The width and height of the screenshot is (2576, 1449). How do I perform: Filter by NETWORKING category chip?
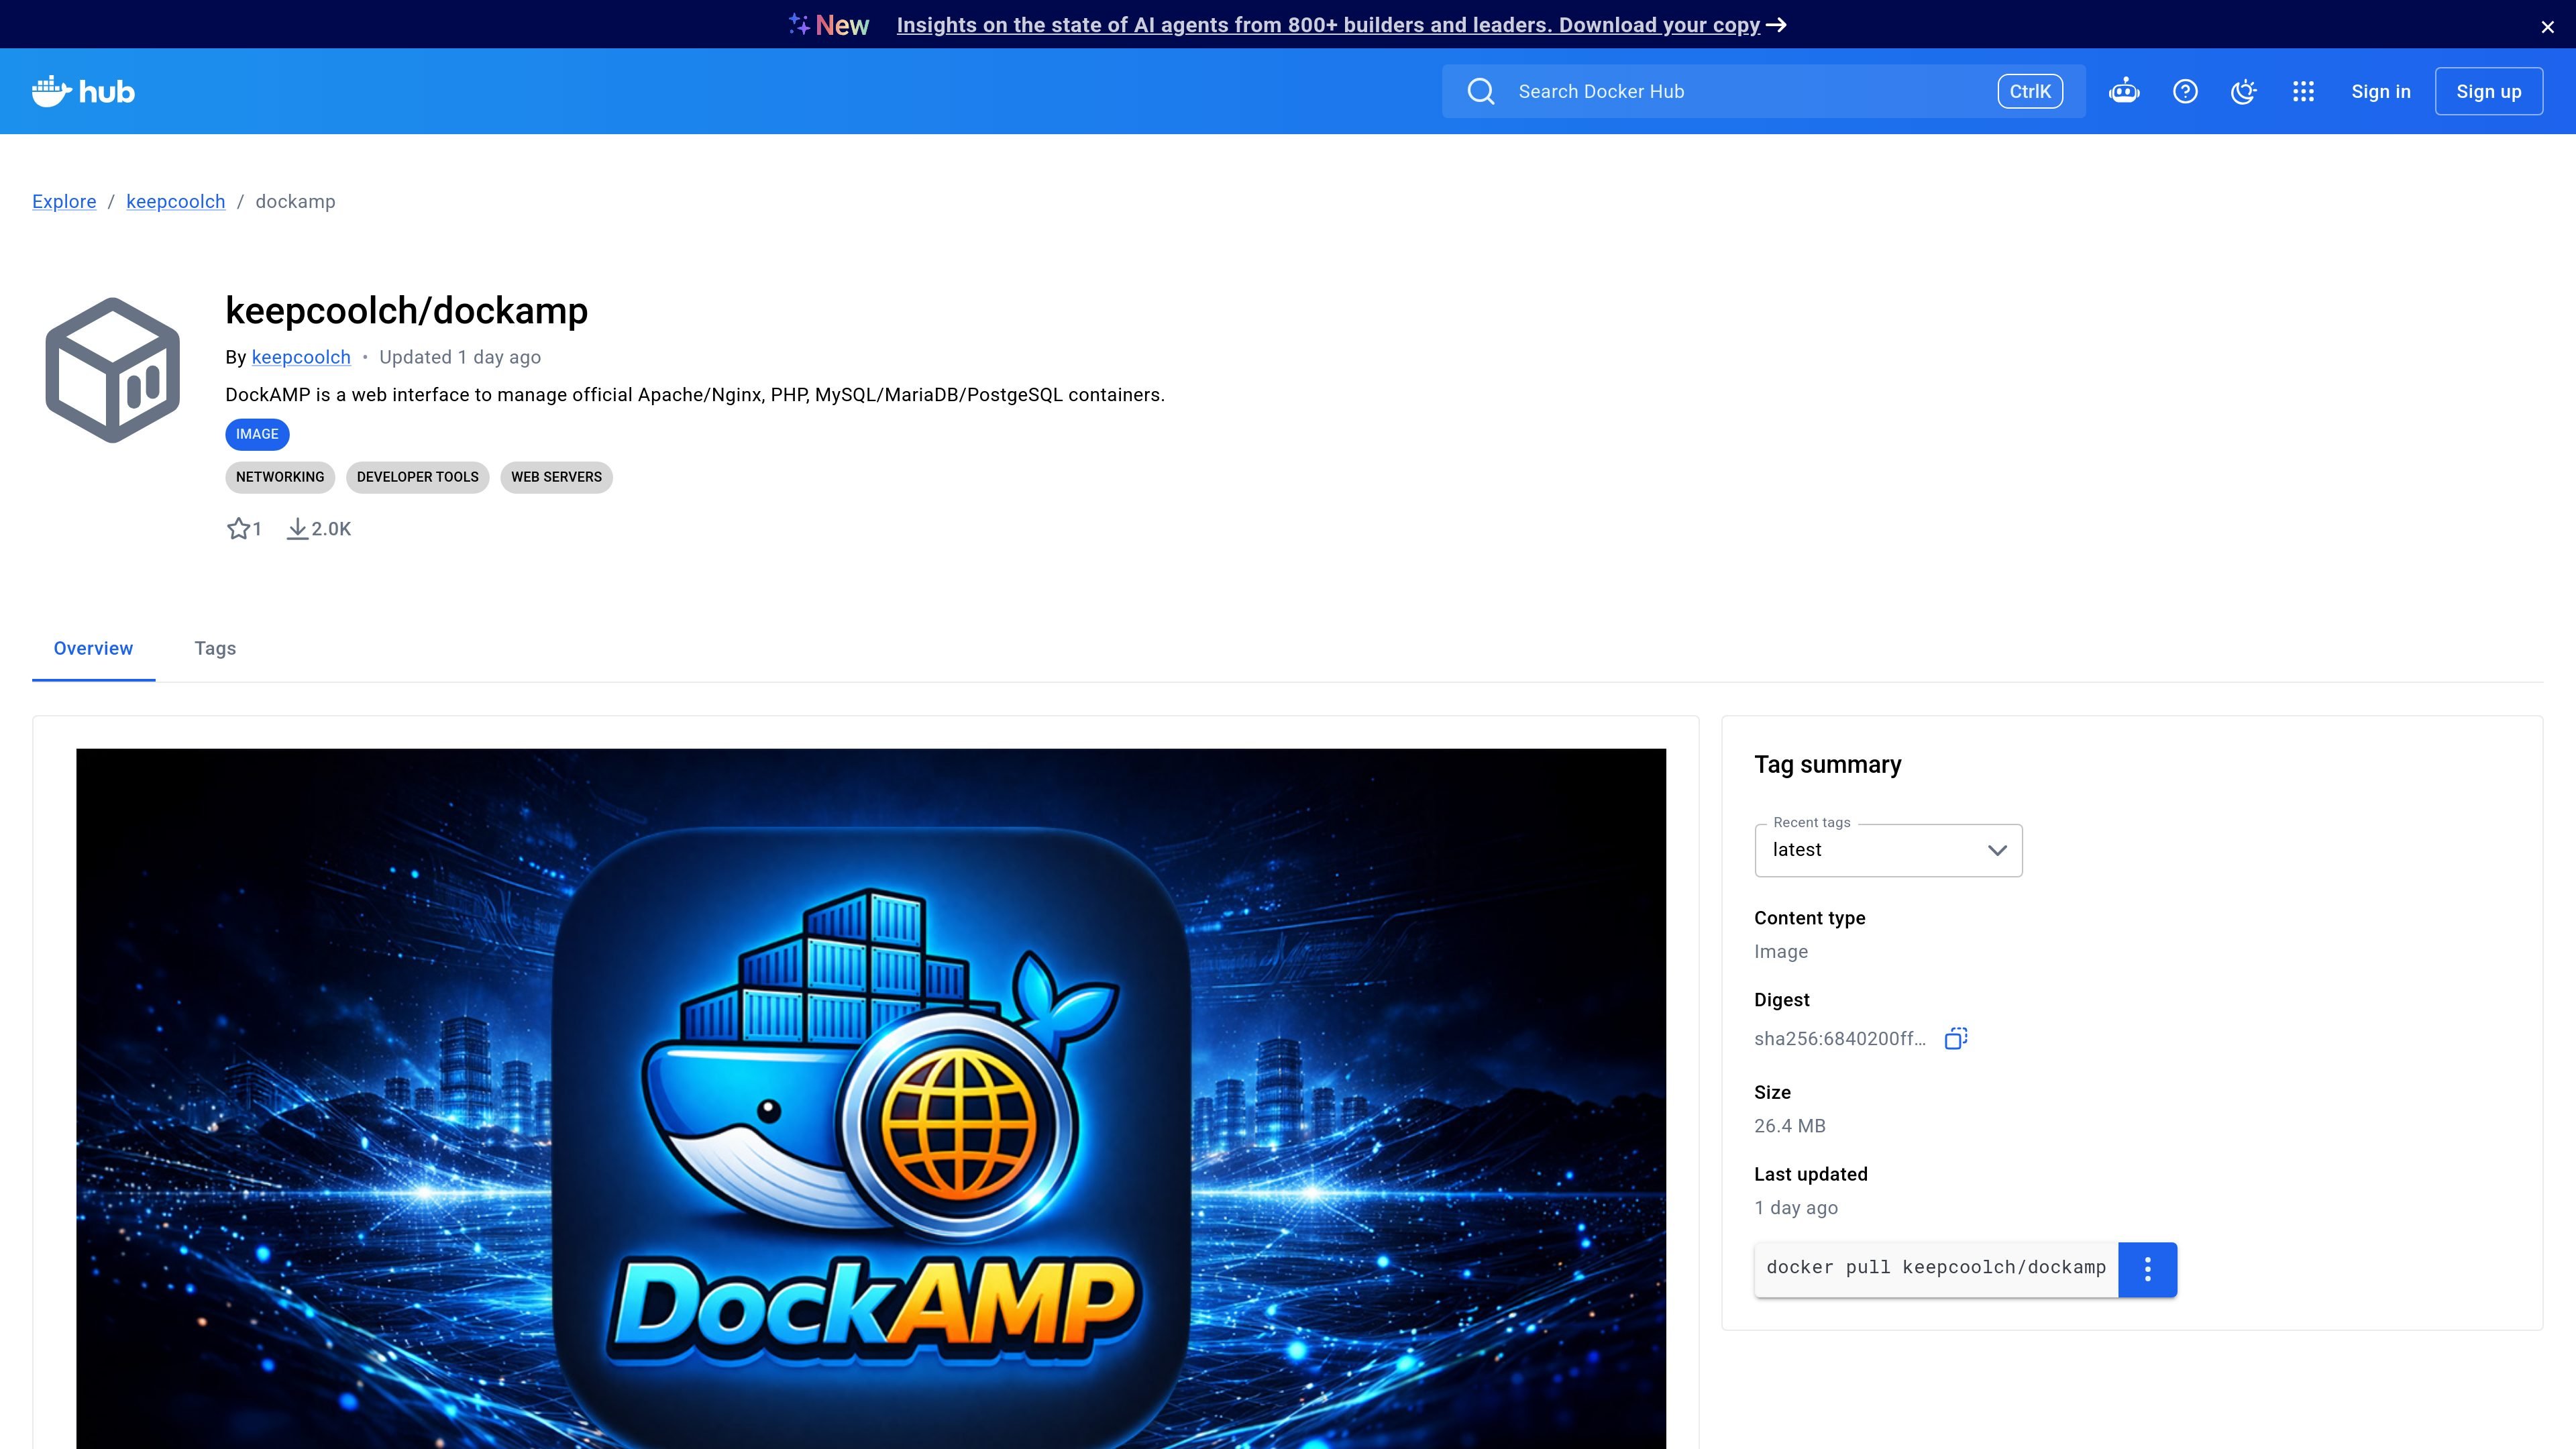280,477
